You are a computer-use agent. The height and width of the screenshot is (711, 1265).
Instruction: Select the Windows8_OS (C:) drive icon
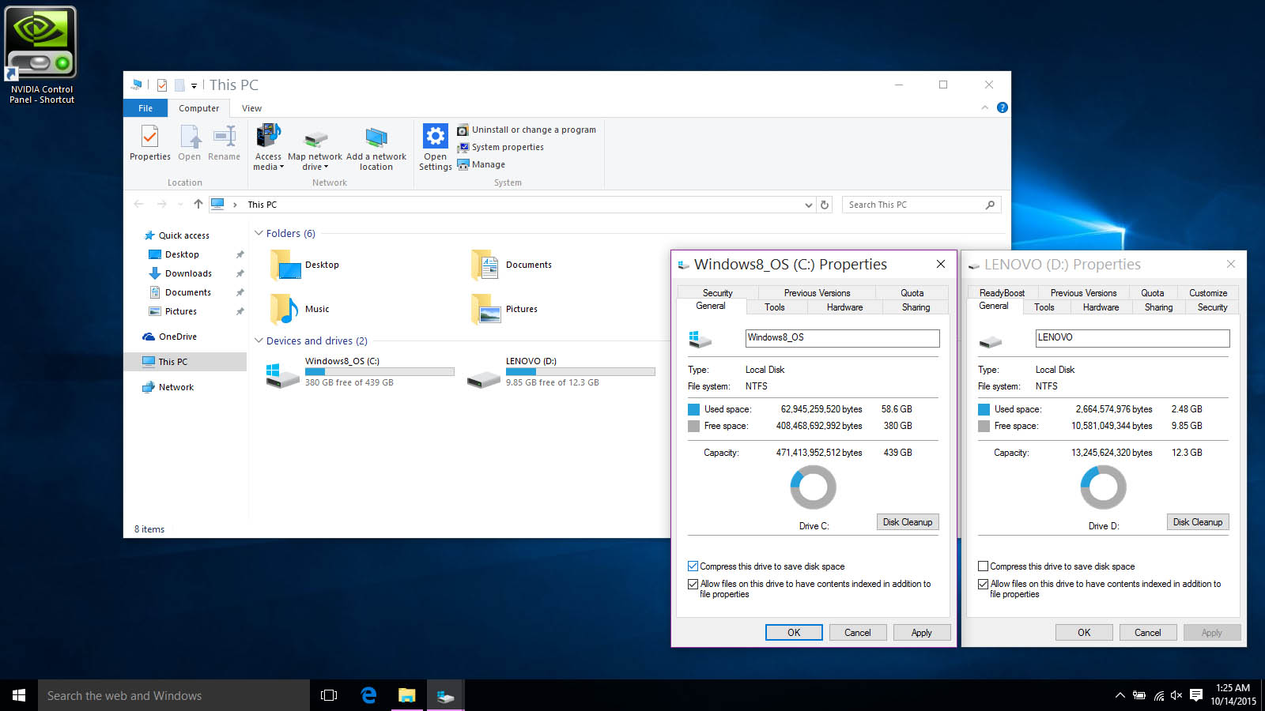[282, 374]
